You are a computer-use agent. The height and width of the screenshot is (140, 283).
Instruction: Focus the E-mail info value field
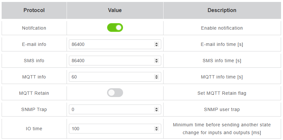pos(111,44)
